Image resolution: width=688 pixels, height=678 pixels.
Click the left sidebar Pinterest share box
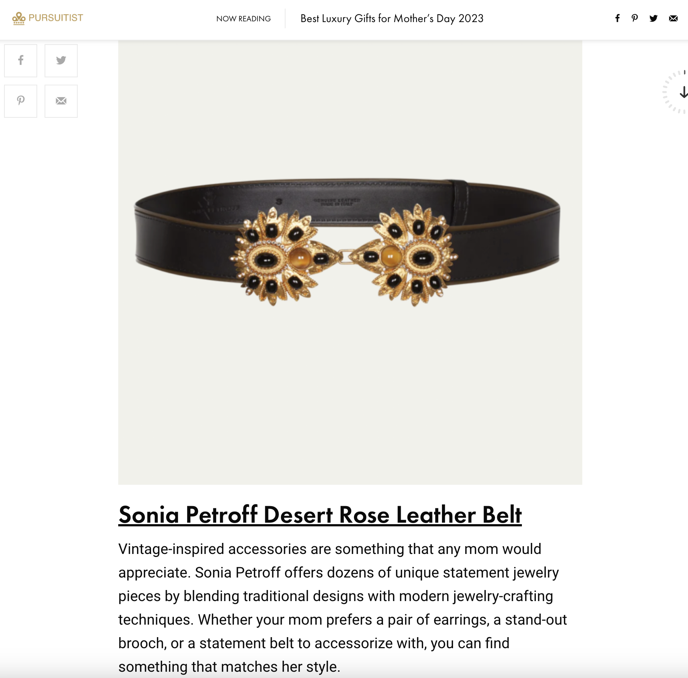[21, 101]
